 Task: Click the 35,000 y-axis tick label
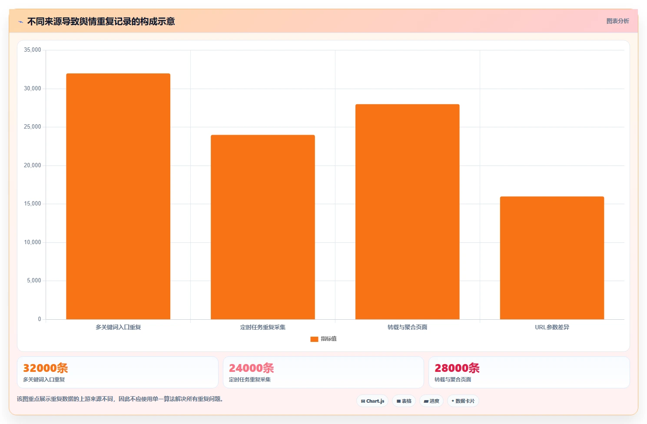[x=33, y=50]
